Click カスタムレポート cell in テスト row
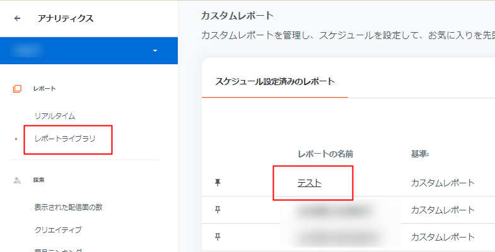This screenshot has height=252, width=495. click(x=442, y=183)
